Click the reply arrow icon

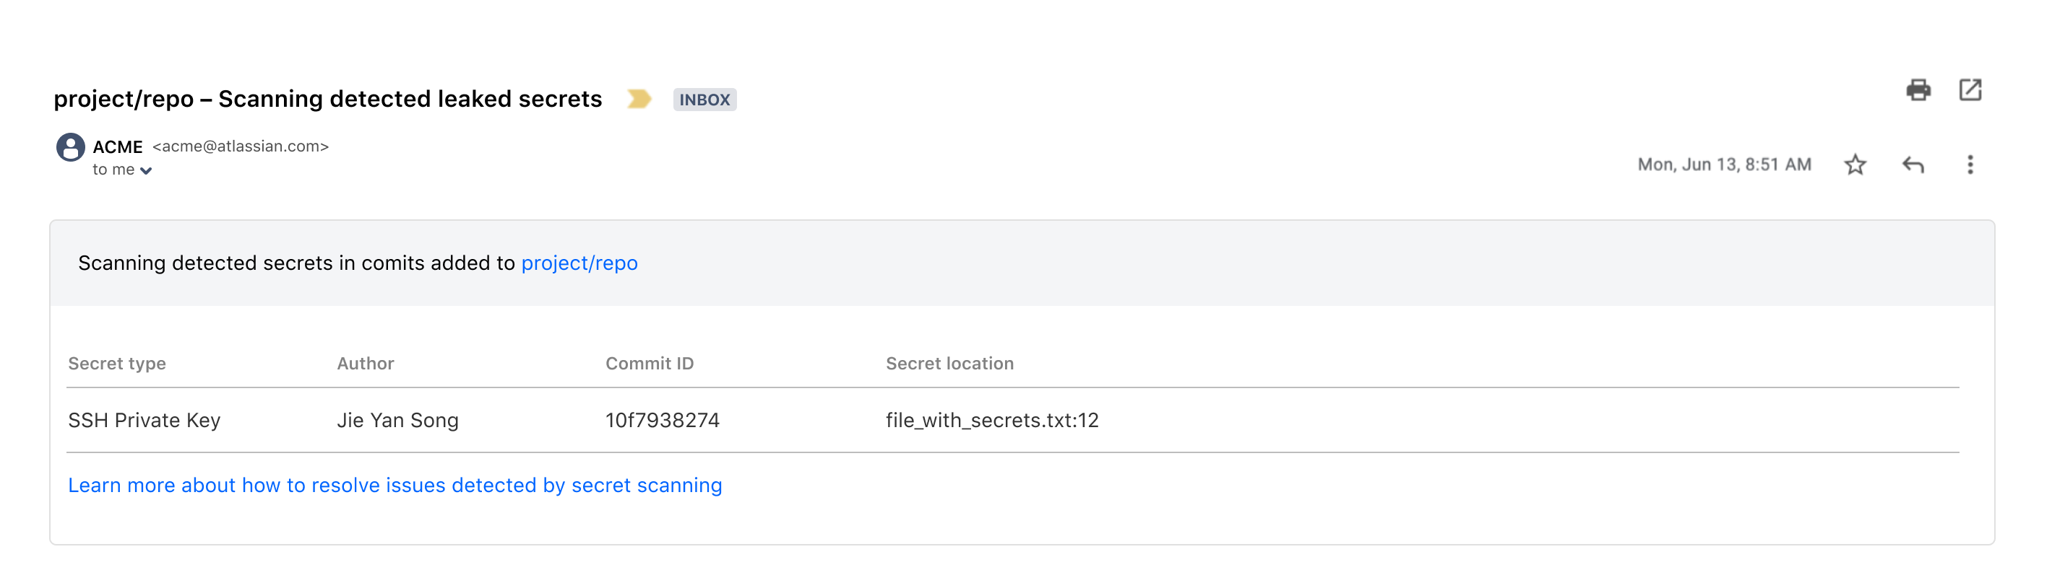click(x=1913, y=165)
